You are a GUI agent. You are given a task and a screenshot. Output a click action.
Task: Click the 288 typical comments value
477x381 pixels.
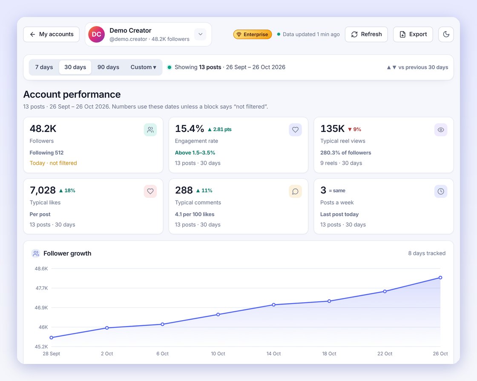(x=184, y=190)
